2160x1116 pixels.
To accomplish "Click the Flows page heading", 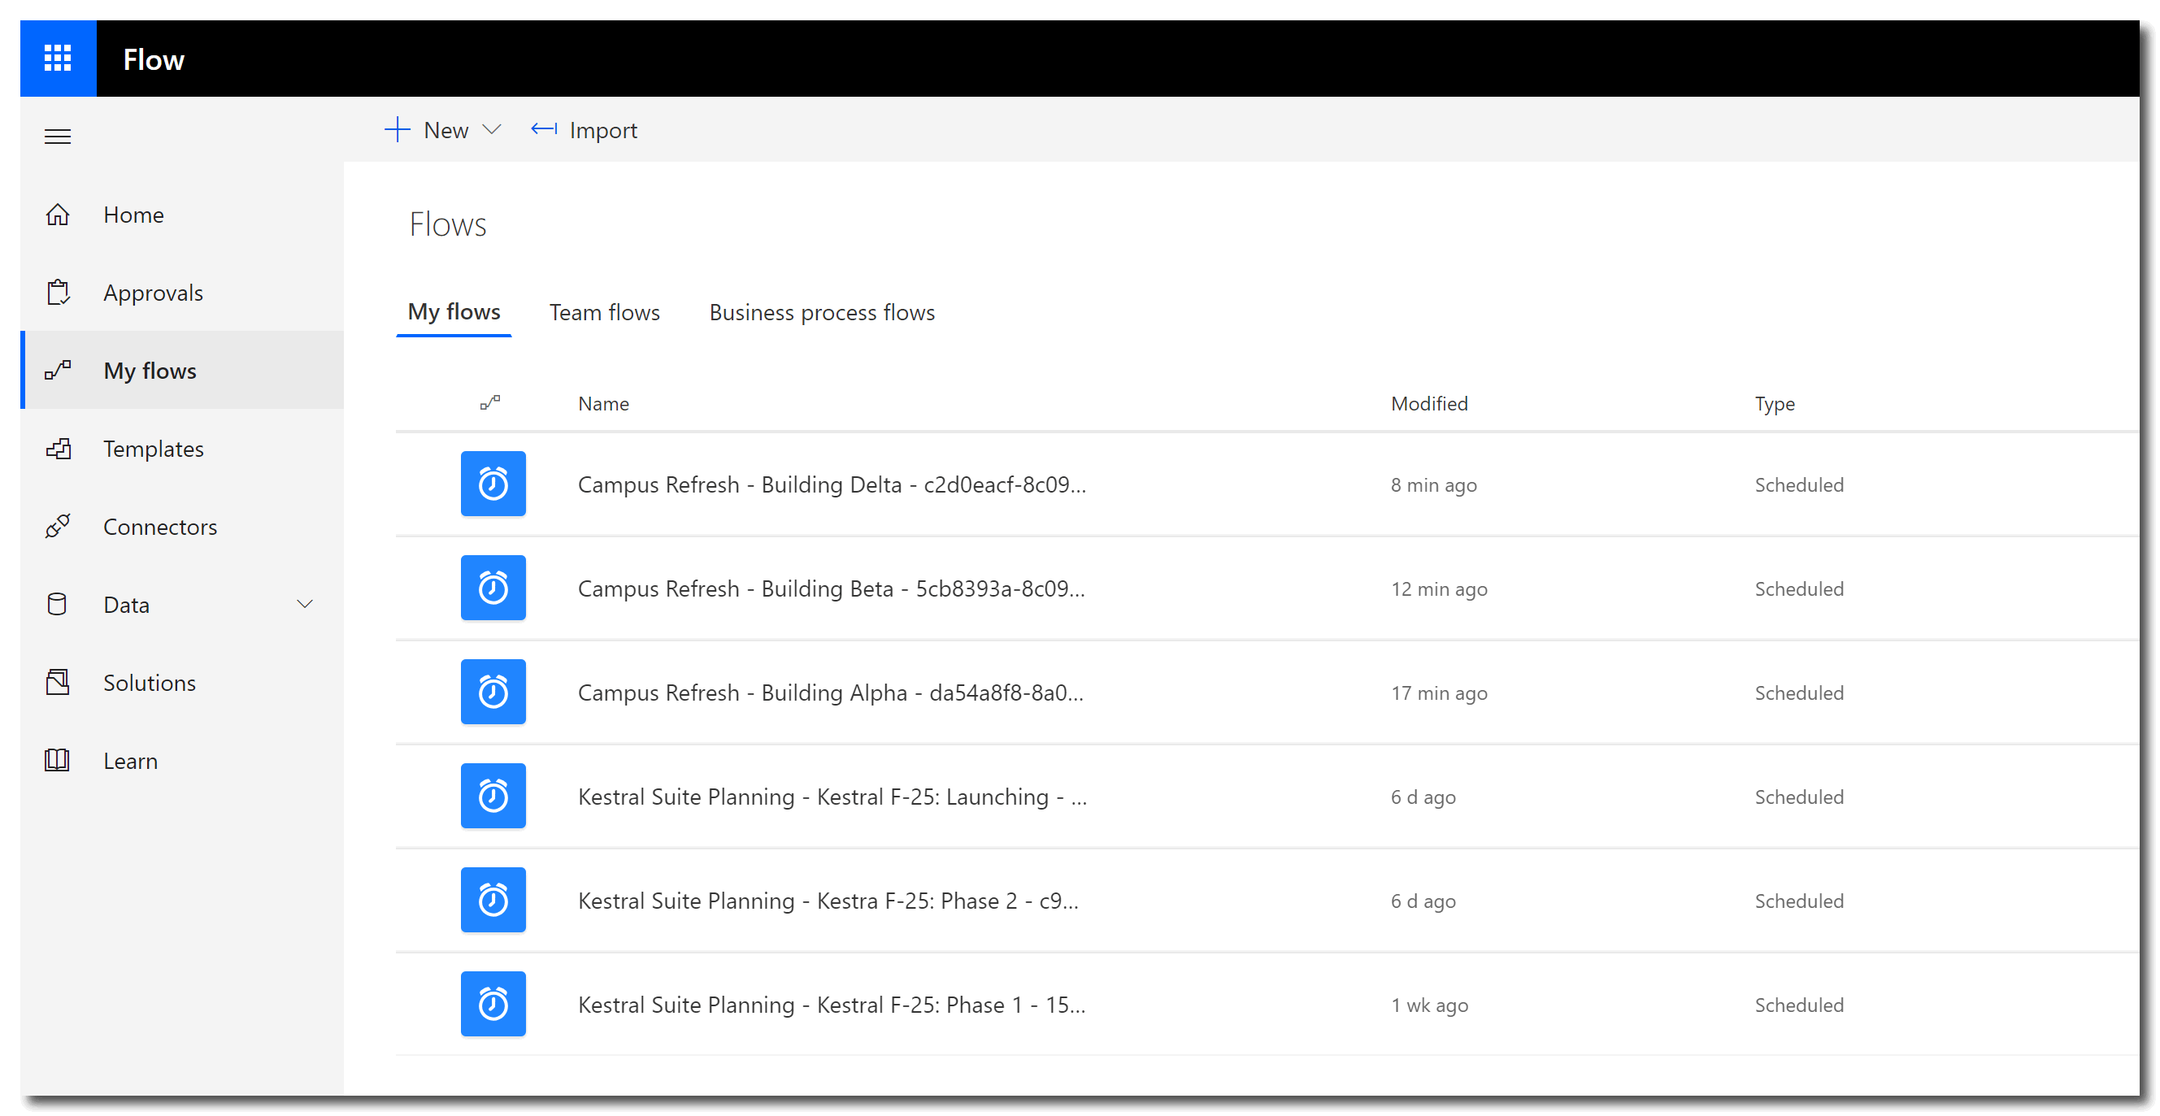I will pyautogui.click(x=448, y=224).
